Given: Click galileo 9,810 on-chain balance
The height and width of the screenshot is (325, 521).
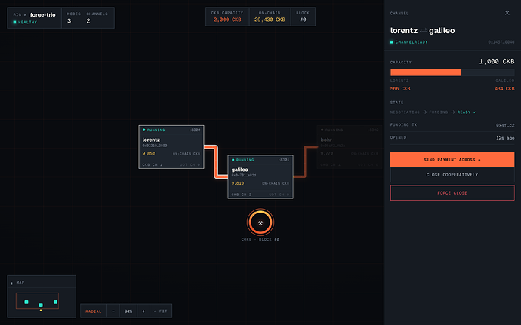Looking at the screenshot, I should click(x=238, y=183).
